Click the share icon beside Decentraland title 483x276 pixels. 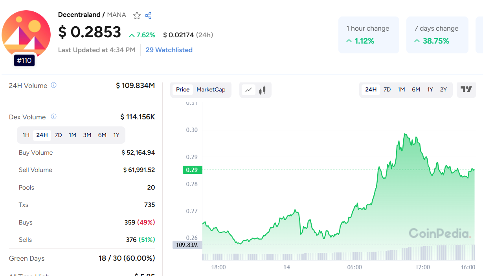[x=148, y=15]
